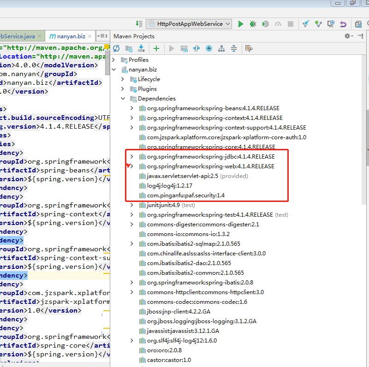Toggle Maven offline mode
The image size is (369, 367).
(196, 48)
